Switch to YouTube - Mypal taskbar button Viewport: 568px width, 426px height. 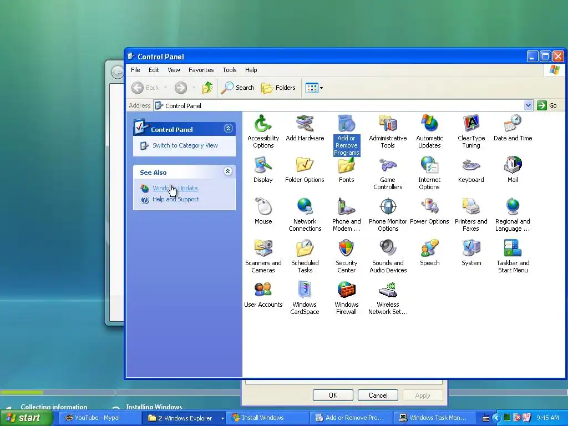(x=99, y=418)
